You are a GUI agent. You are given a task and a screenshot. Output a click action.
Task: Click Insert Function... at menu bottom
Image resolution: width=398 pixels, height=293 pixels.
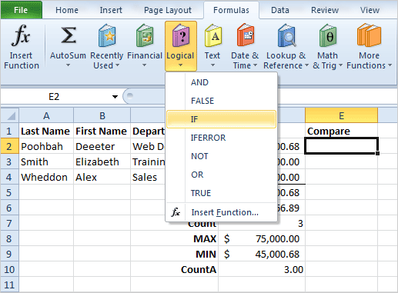click(x=225, y=212)
